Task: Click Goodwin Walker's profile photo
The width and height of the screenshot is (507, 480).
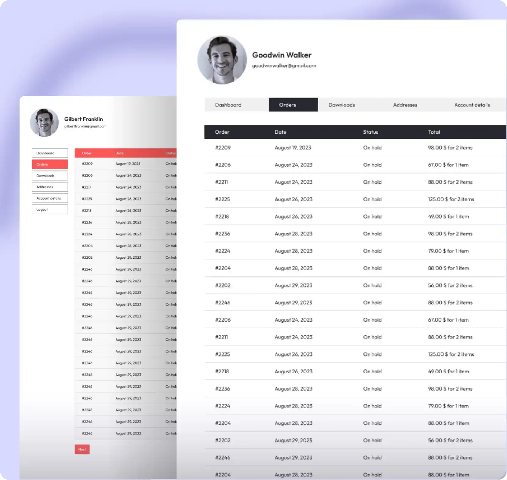Action: (x=222, y=60)
